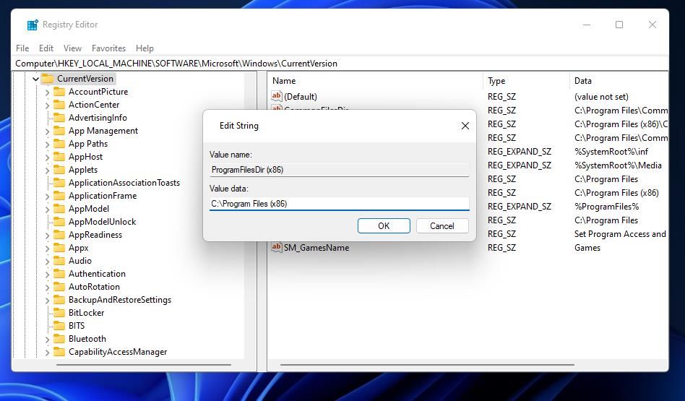Click the AdvertisingInfo folder icon

click(x=59, y=118)
